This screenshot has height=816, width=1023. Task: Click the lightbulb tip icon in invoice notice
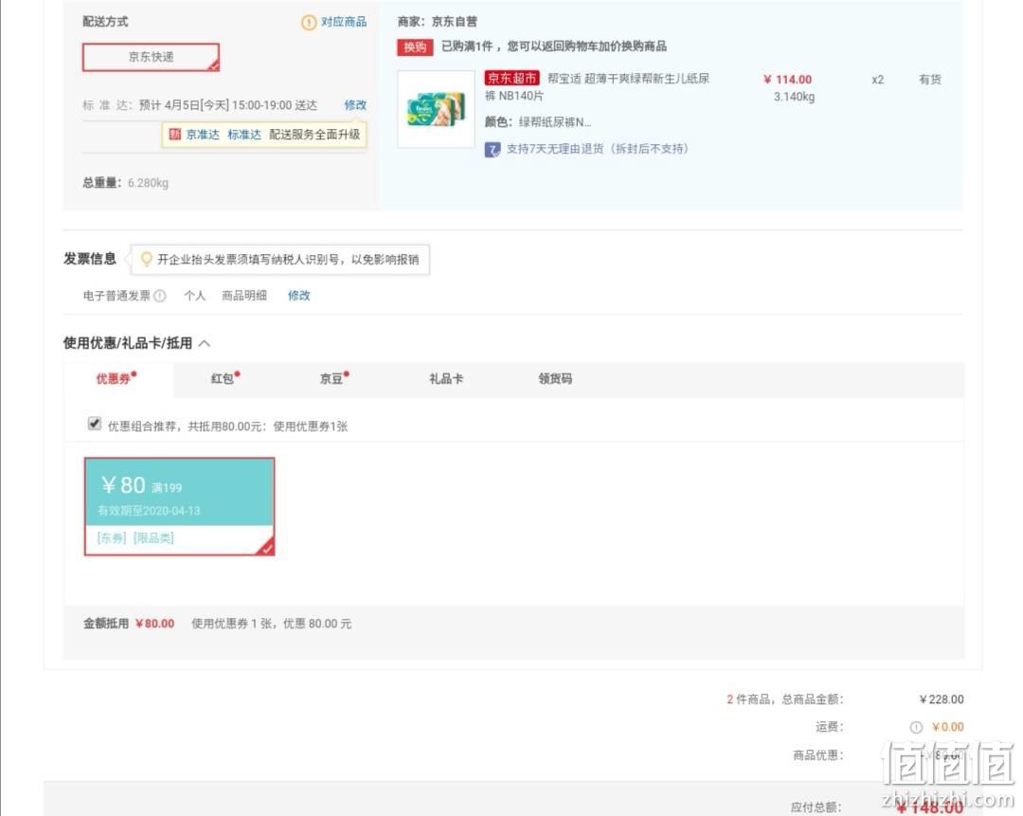click(146, 259)
